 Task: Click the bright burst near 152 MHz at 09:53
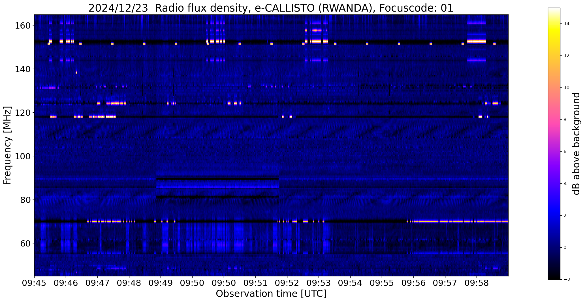tap(317, 42)
